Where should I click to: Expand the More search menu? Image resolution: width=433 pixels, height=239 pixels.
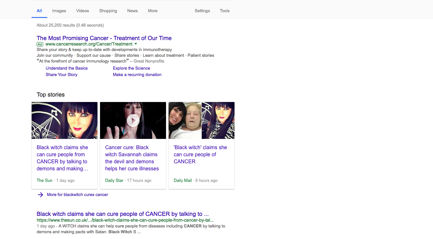point(153,11)
